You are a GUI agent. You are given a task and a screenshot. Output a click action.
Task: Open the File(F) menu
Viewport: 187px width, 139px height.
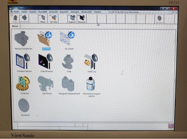(17, 12)
